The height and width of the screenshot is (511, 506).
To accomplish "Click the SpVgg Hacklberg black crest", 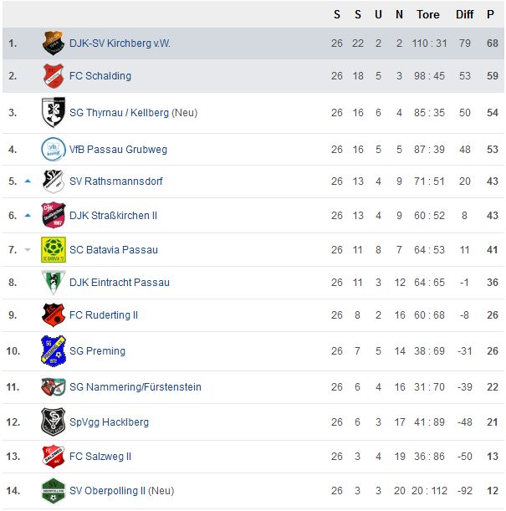I will [54, 422].
